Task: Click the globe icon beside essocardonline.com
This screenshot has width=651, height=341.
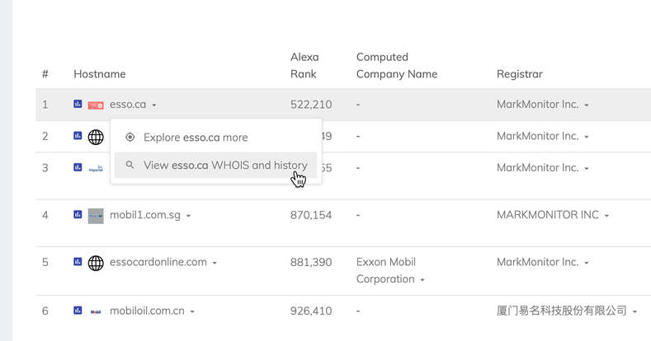Action: pyautogui.click(x=96, y=263)
